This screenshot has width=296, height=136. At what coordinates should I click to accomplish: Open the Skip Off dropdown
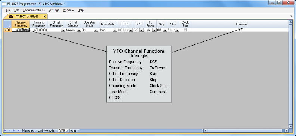click(x=165, y=30)
